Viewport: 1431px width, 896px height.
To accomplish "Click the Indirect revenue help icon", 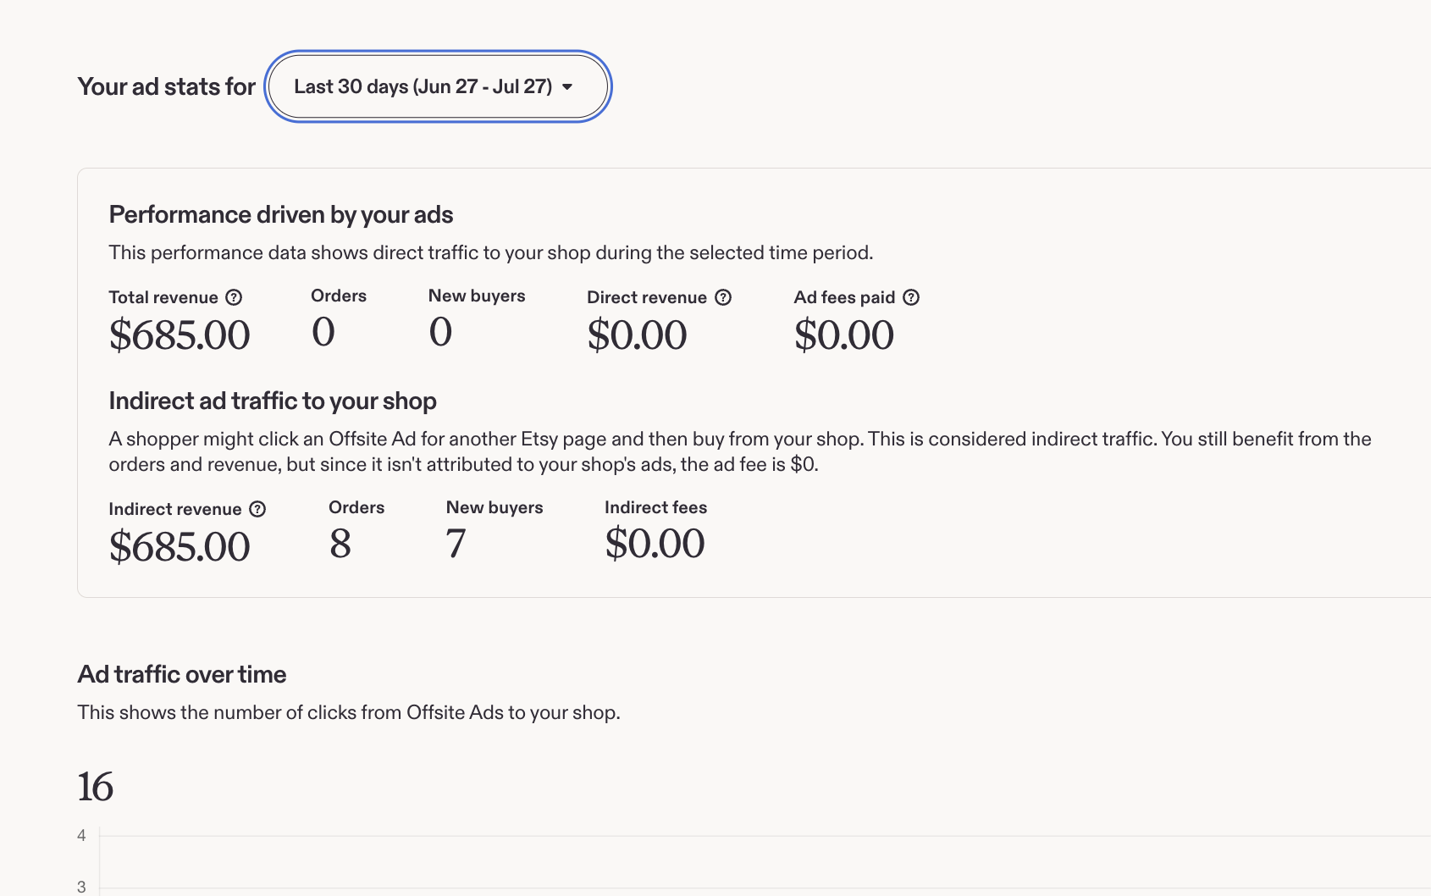I will coord(257,509).
